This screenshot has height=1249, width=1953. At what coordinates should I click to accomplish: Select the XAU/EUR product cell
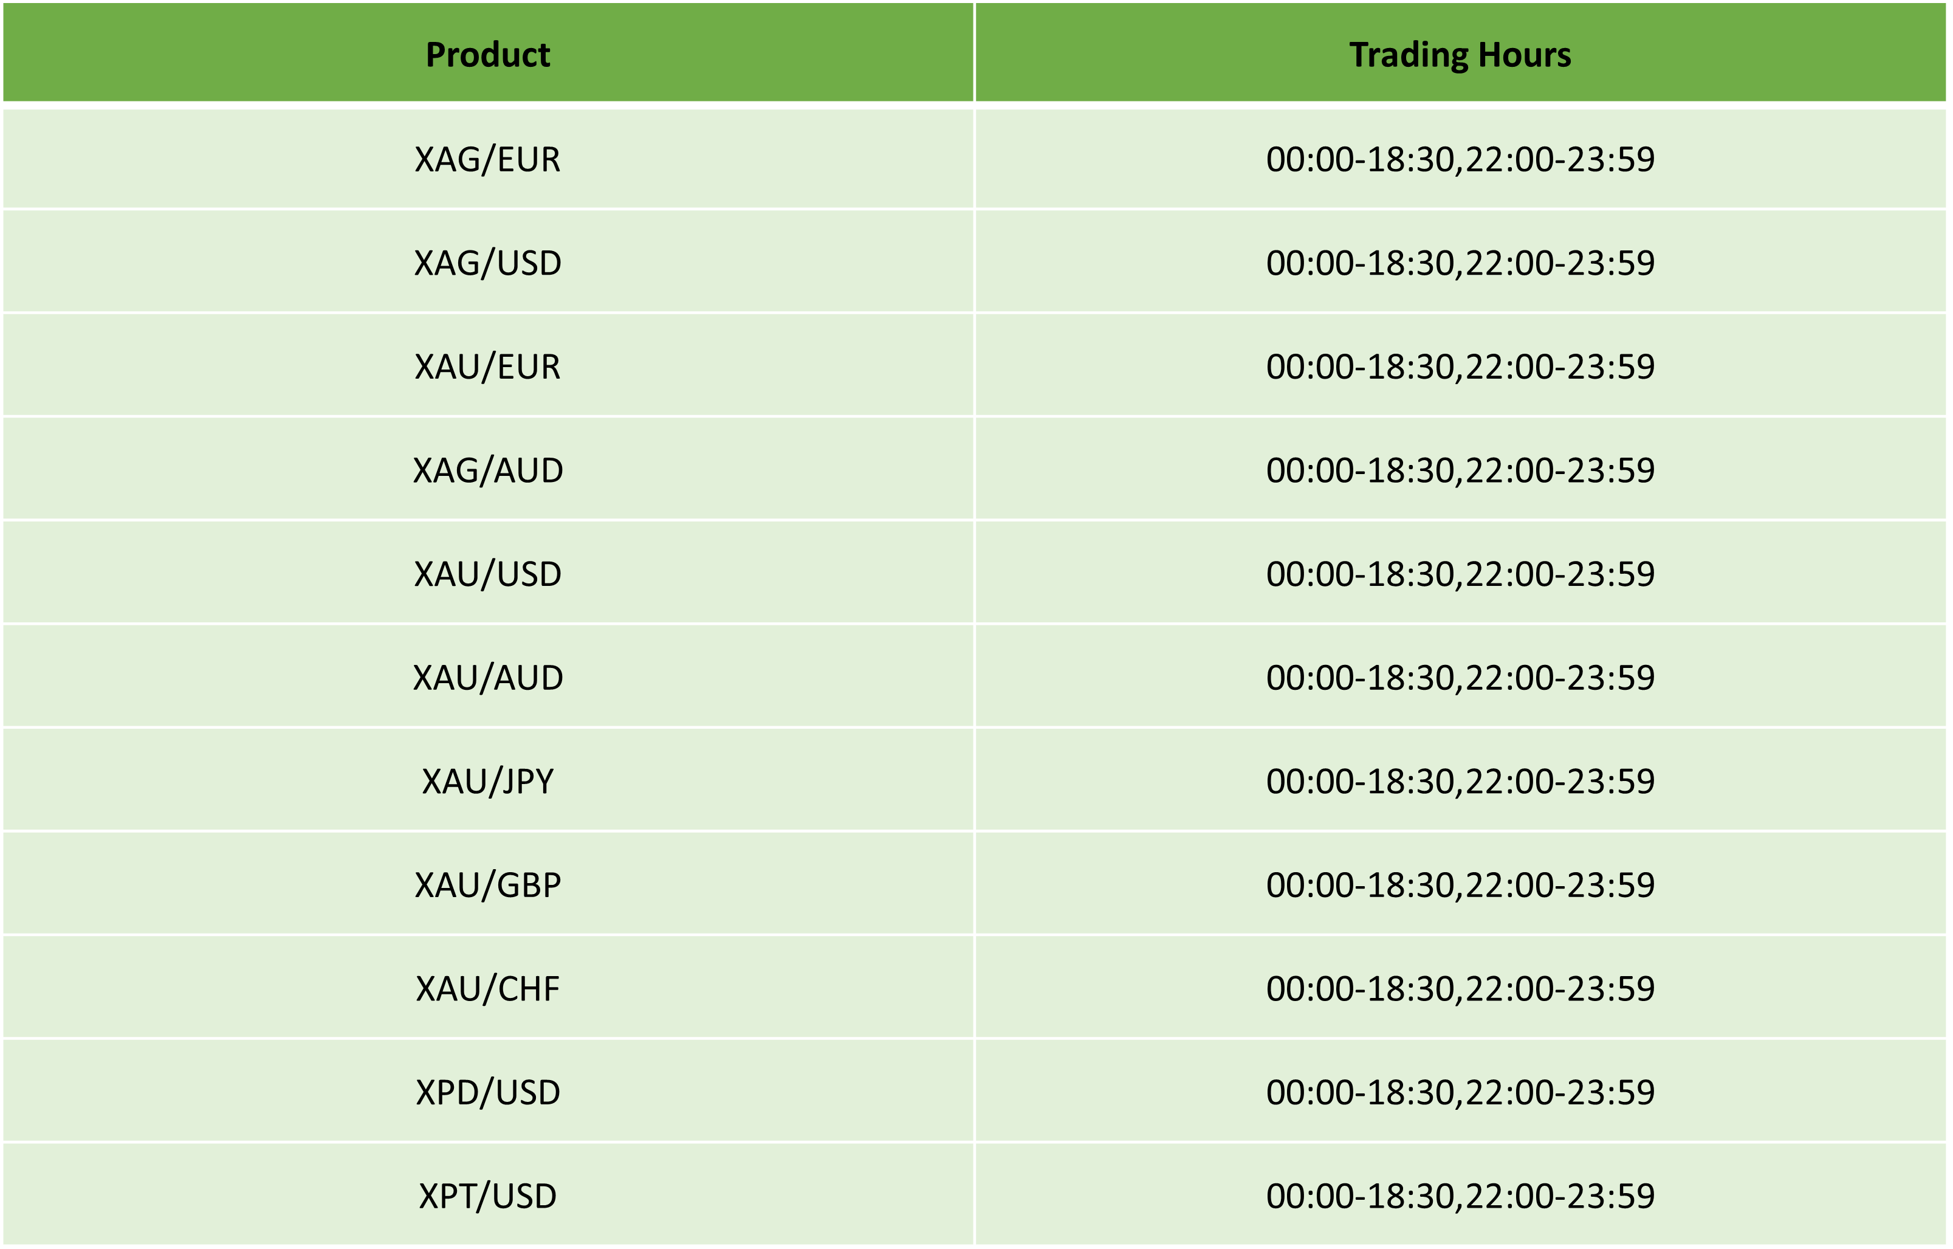pos(487,366)
